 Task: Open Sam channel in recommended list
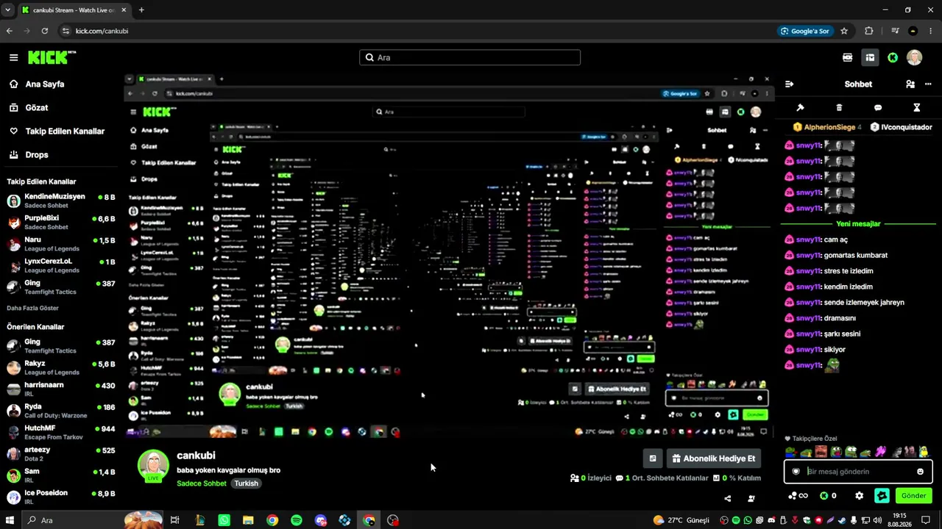tap(60, 475)
